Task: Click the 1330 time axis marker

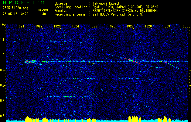Action: 185,26
